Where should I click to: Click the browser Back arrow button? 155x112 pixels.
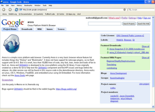(x=4, y=10)
